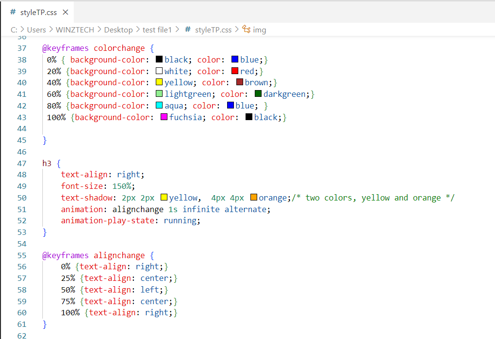Click alignchange keyframes name on line 55
The image size is (495, 339).
[119, 256]
